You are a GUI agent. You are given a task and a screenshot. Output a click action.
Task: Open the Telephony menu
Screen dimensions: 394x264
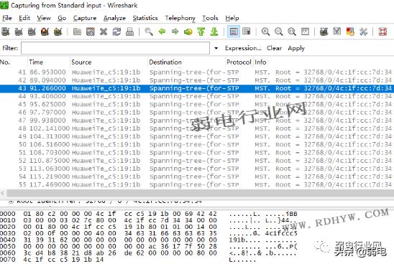tap(180, 18)
